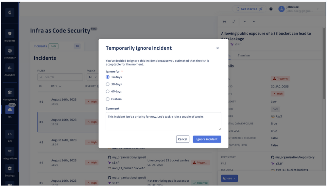
Task: Switch to the Timeline tab
Action: point(244,55)
